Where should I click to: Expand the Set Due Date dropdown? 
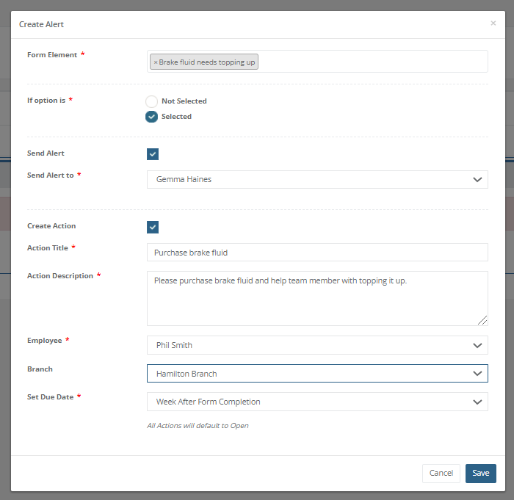tap(317, 402)
